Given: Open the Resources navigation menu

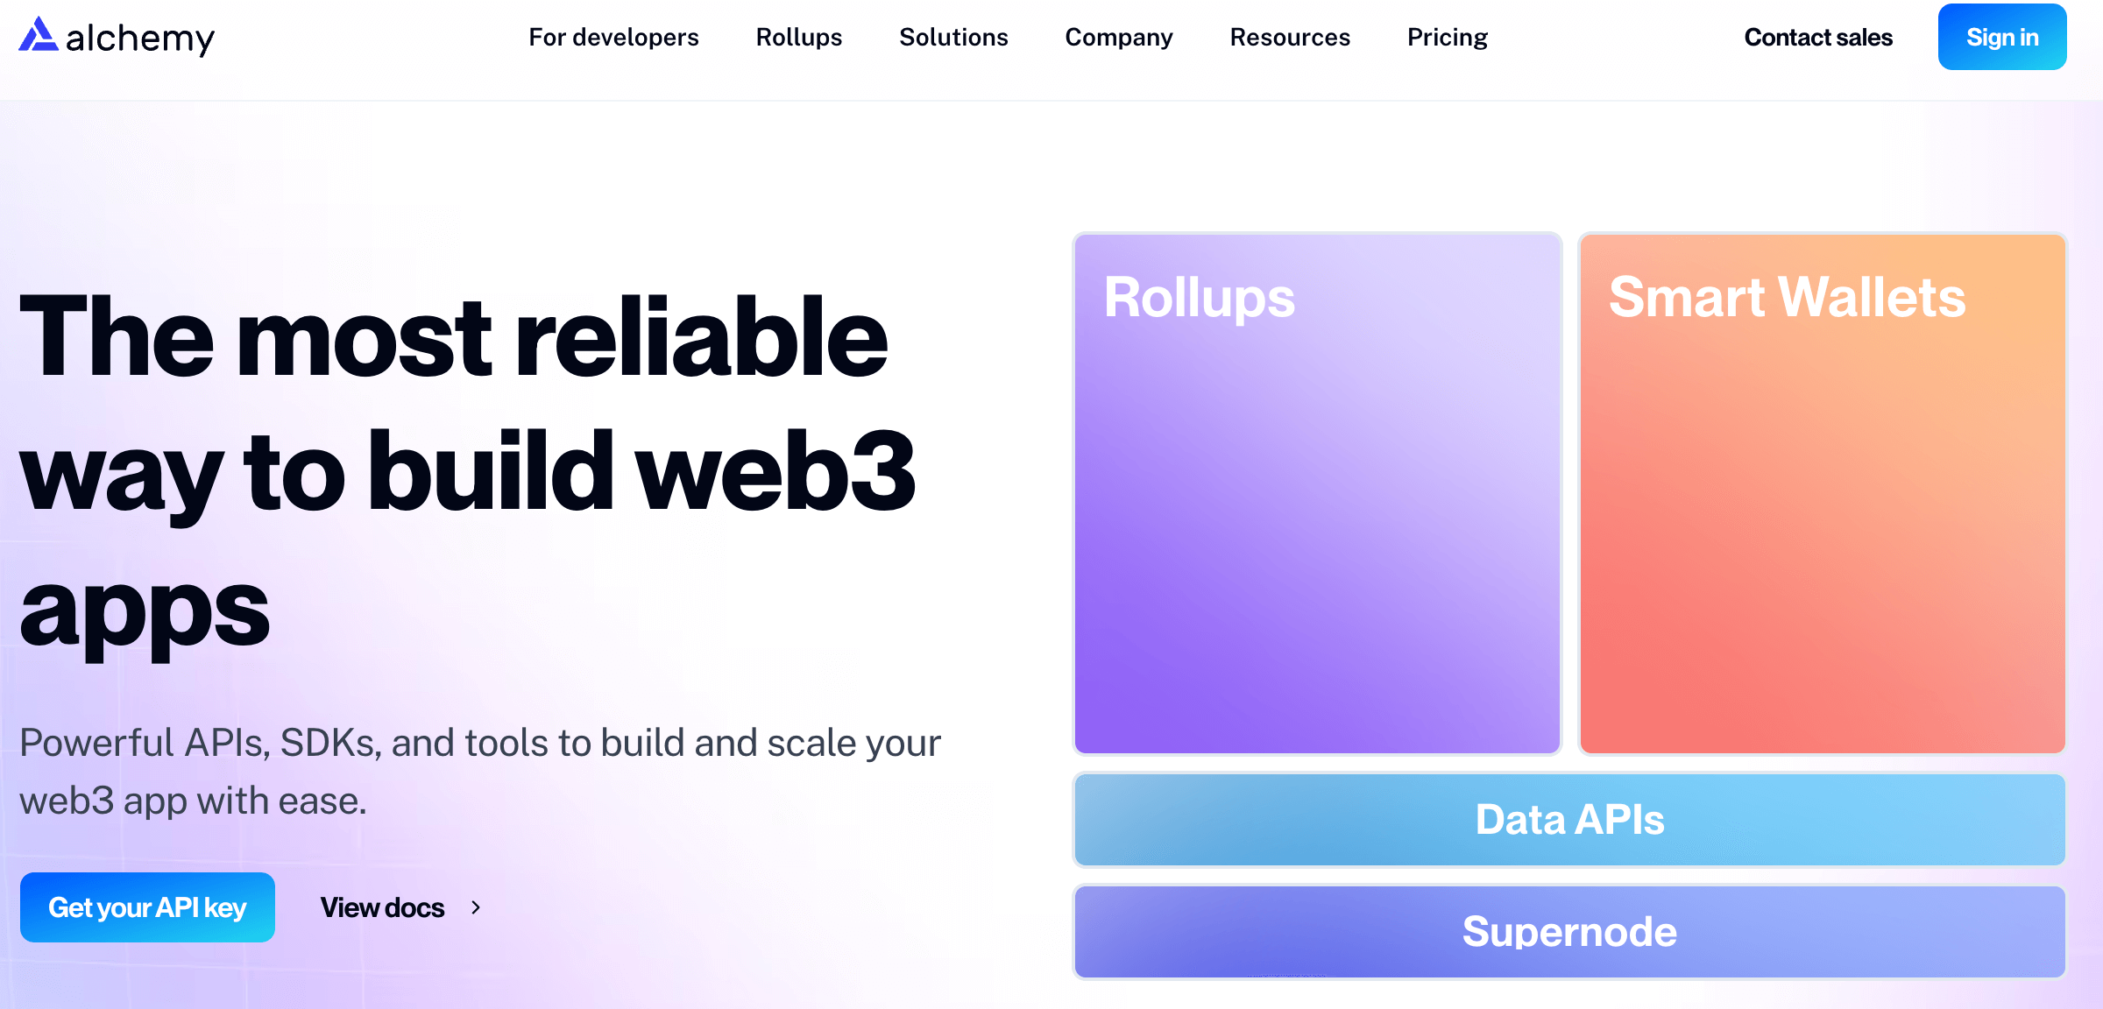Looking at the screenshot, I should point(1290,37).
